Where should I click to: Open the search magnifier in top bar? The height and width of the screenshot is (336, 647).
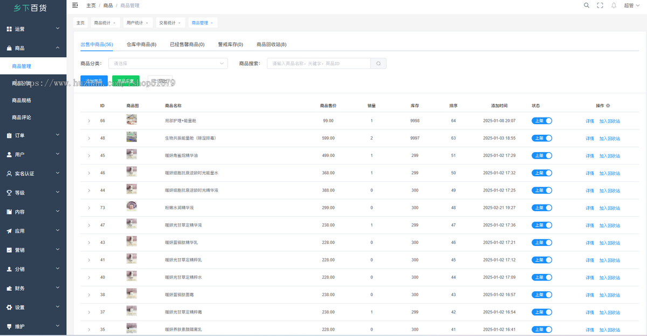[x=587, y=5]
